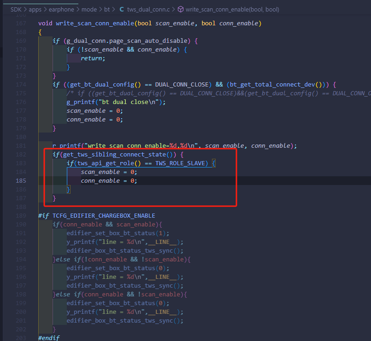This screenshot has height=341, width=371.
Task: Click get_tws_sibling_connect_state on line 182
Action: tap(114, 155)
